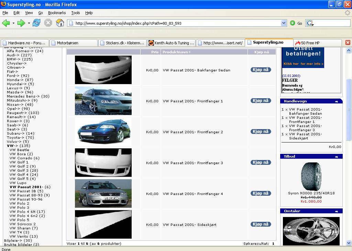Open the Google search engine selector icon
352x251 pixels.
tap(310, 23)
